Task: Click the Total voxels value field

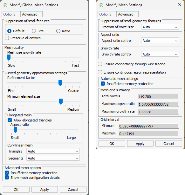Action: point(158,96)
